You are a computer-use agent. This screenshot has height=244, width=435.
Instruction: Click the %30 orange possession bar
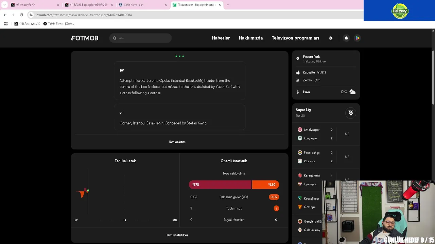coord(266,185)
